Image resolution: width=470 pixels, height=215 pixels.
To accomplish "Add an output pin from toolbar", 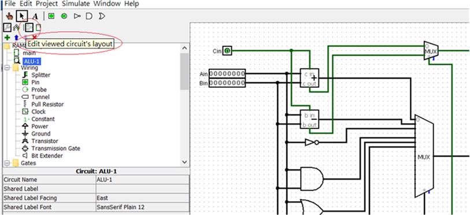I will (x=64, y=16).
